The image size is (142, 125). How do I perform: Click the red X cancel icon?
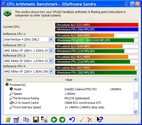point(90,120)
